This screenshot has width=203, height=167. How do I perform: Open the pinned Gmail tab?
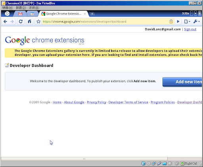click(20, 14)
